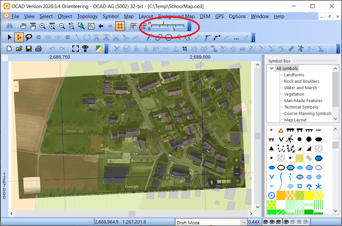This screenshot has width=342, height=226.
Task: Open the Draft Mode dropdown
Action: point(244,222)
